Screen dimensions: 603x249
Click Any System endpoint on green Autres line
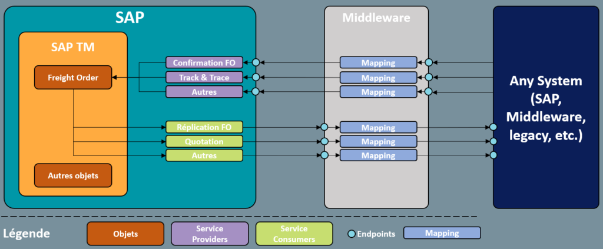(x=493, y=155)
